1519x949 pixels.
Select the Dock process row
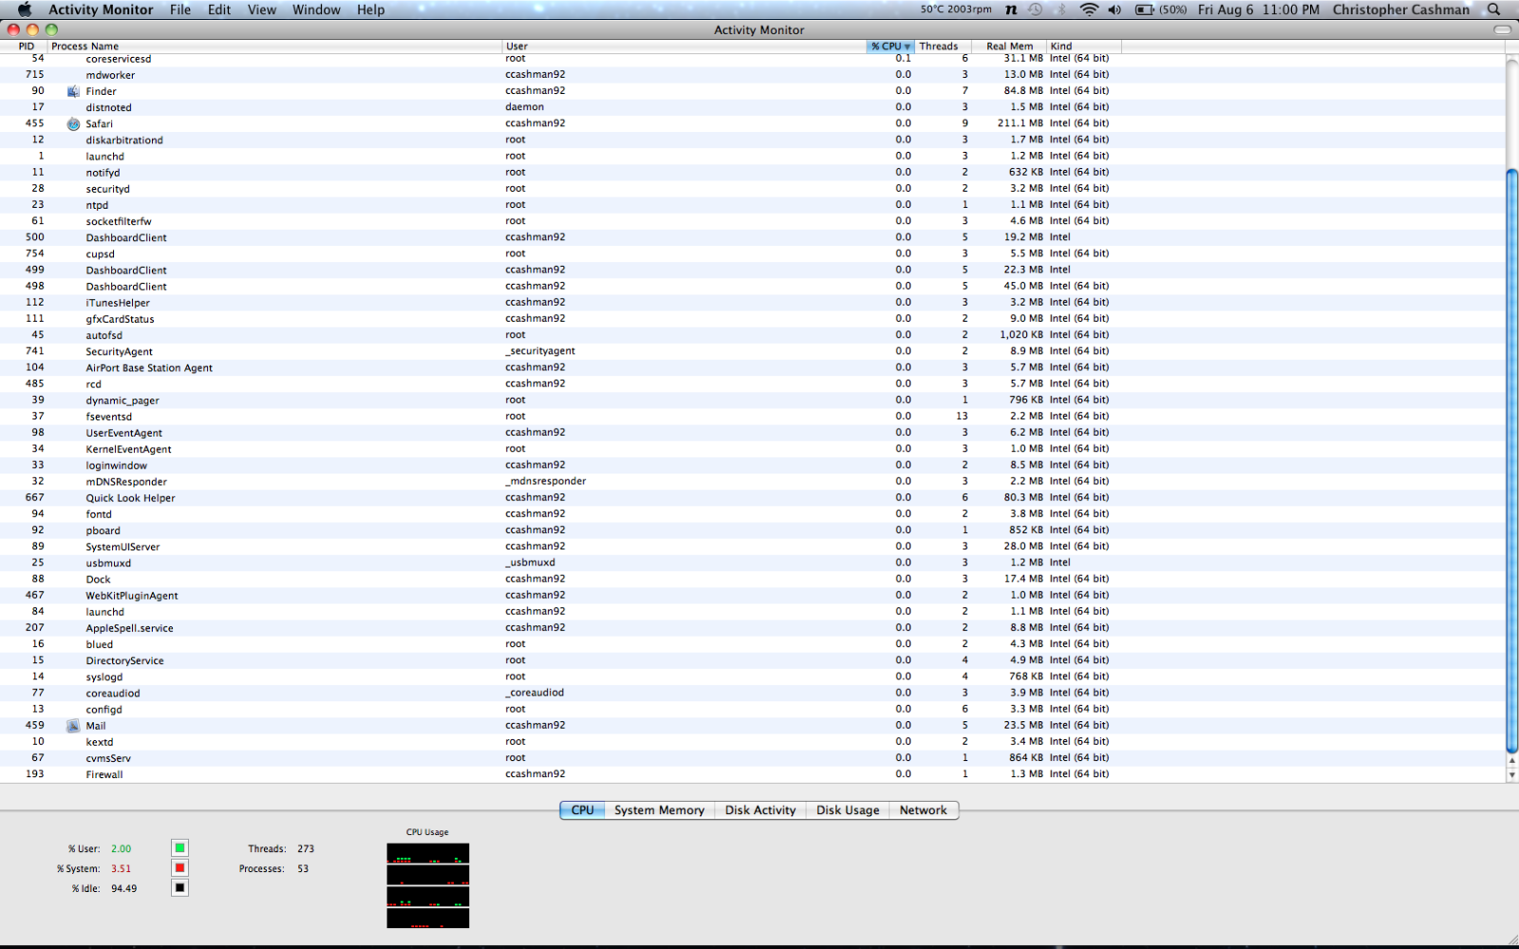[x=752, y=579]
